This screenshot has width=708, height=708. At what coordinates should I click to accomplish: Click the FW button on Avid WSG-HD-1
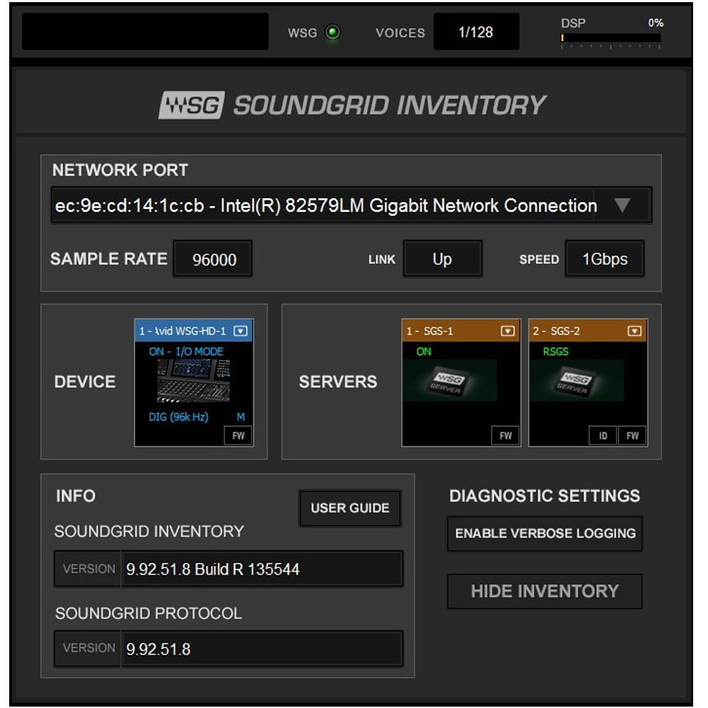tap(238, 435)
